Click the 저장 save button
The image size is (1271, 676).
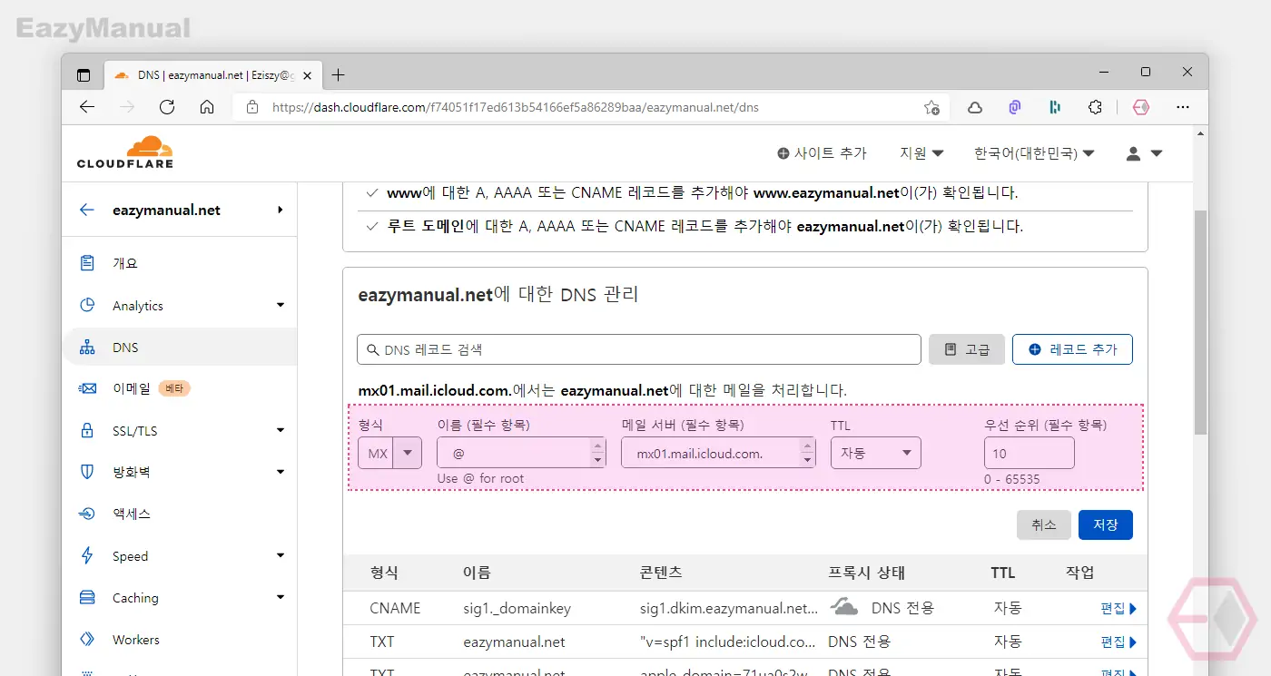tap(1106, 524)
